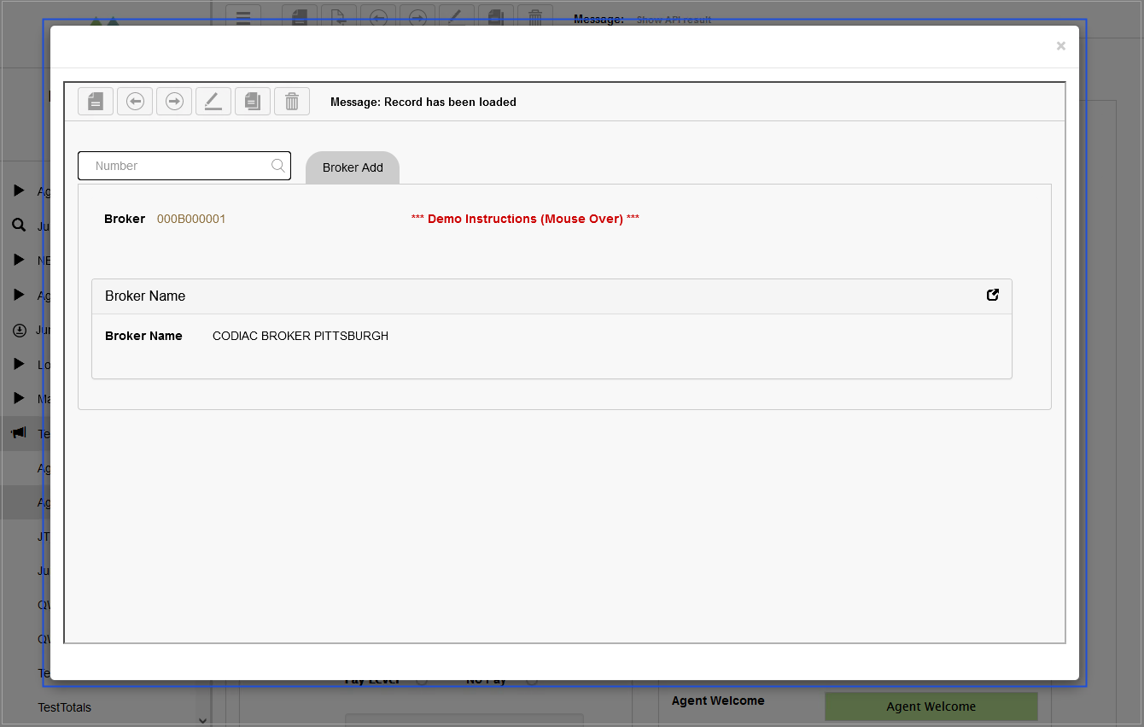This screenshot has width=1144, height=727.
Task: Click the Number search input field
Action: pos(184,166)
